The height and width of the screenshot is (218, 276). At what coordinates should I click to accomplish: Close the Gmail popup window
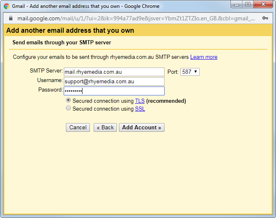263,4
